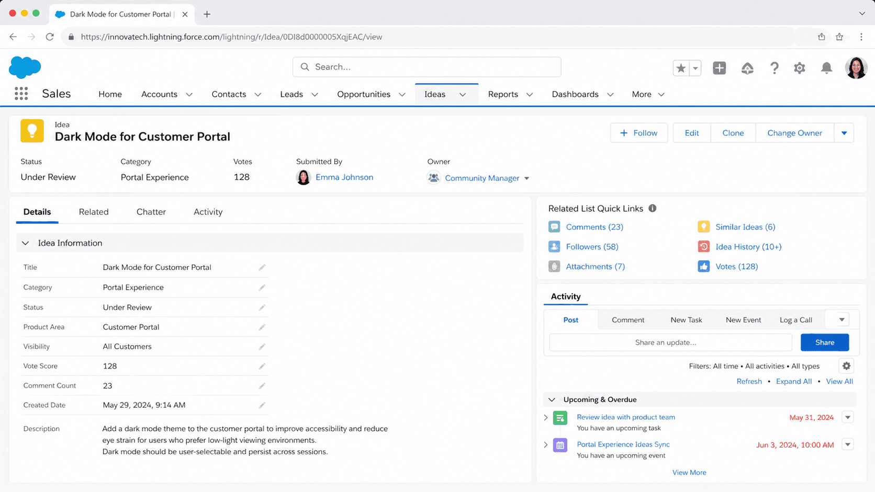Viewport: 875px width, 492px height.
Task: Open the Jun 3 event row action menu
Action: pyautogui.click(x=848, y=444)
